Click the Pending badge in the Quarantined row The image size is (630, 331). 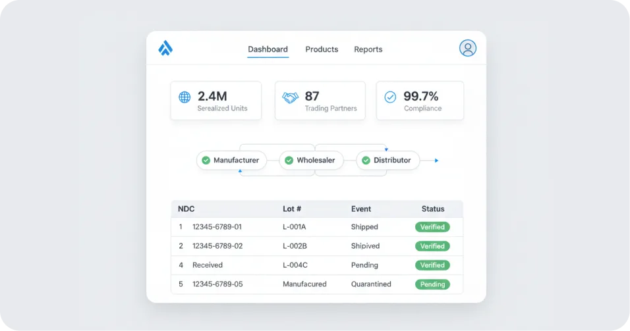point(432,284)
